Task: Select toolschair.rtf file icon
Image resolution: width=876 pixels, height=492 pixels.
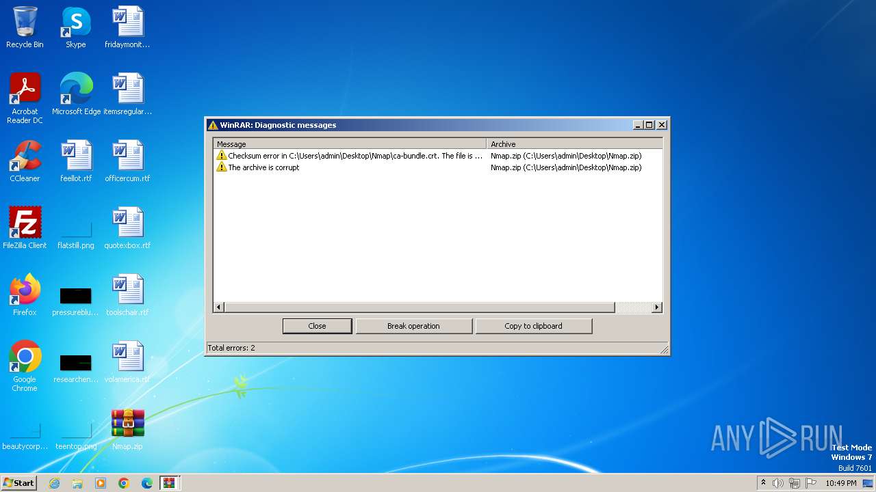Action: click(127, 295)
